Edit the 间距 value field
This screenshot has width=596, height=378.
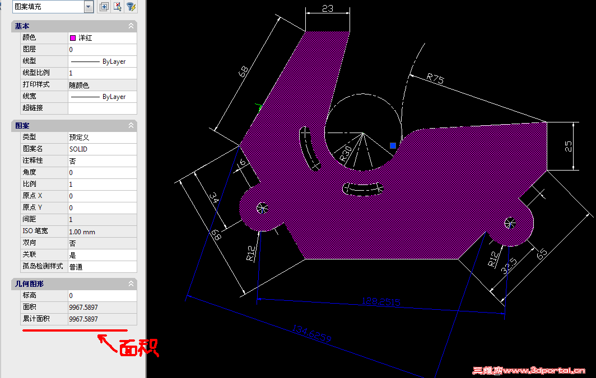tap(103, 219)
